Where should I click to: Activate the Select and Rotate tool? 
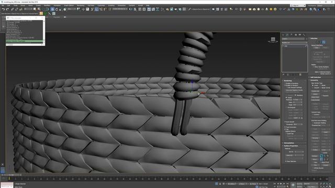pyautogui.click(x=57, y=9)
